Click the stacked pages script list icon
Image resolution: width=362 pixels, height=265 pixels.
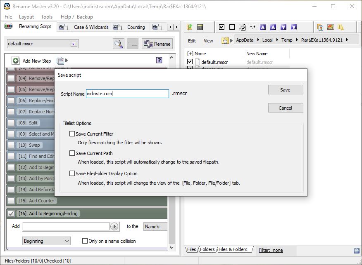click(x=60, y=61)
